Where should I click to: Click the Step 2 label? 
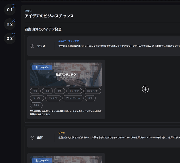[28, 11]
